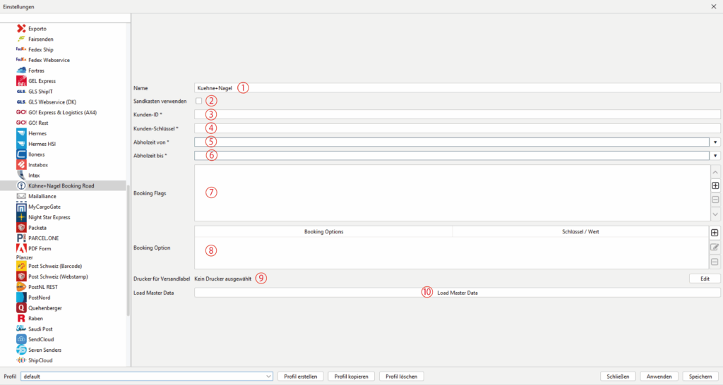
Task: Open the Profil default dropdown
Action: pos(147,377)
